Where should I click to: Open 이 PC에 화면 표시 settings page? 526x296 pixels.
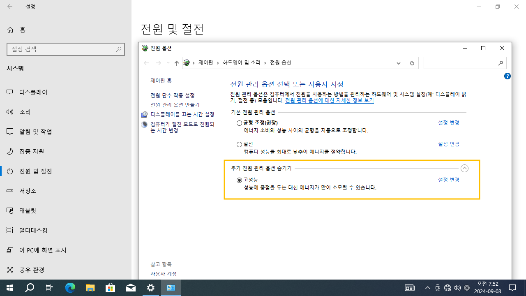(66, 250)
